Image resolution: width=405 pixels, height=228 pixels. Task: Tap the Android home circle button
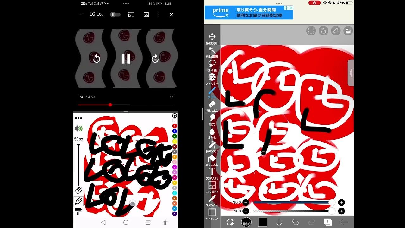[126, 222]
